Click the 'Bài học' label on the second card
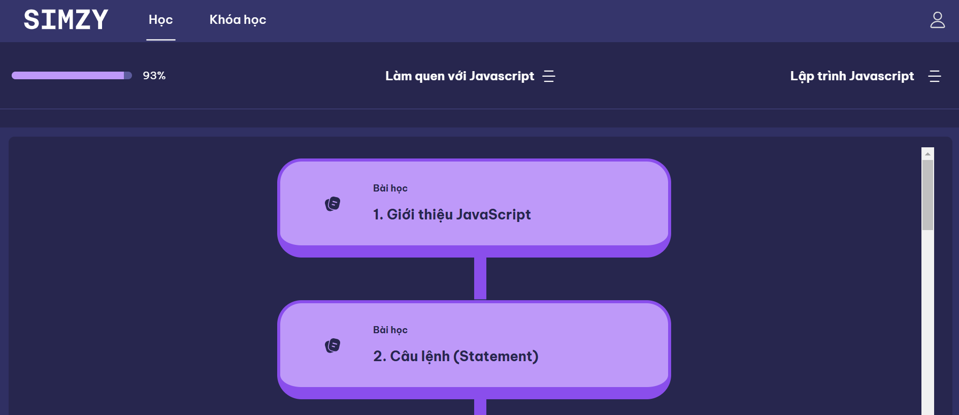The image size is (959, 415). [x=389, y=330]
